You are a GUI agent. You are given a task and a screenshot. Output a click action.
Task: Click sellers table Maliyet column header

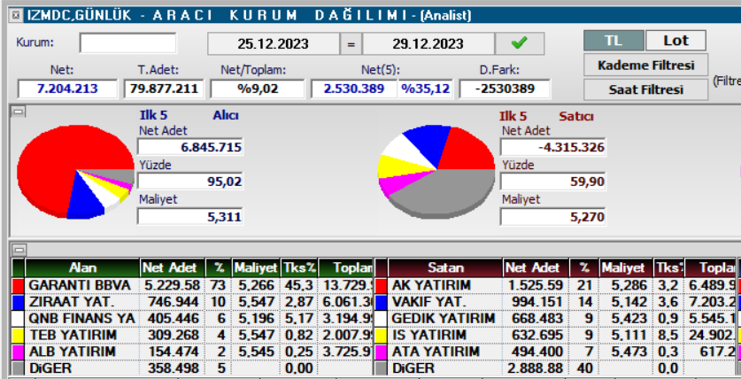(x=626, y=268)
